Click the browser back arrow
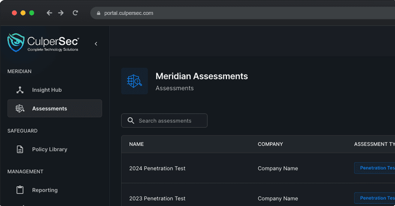This screenshot has width=395, height=206. click(49, 13)
